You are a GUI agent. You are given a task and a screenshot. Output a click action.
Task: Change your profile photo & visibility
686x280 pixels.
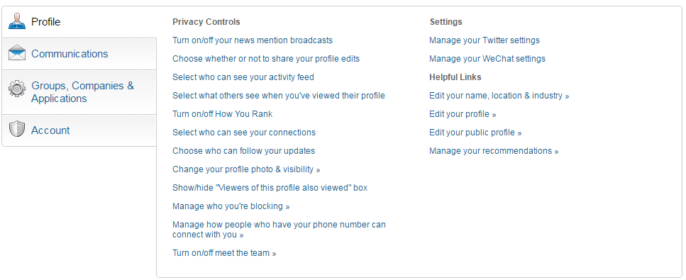pyautogui.click(x=246, y=169)
